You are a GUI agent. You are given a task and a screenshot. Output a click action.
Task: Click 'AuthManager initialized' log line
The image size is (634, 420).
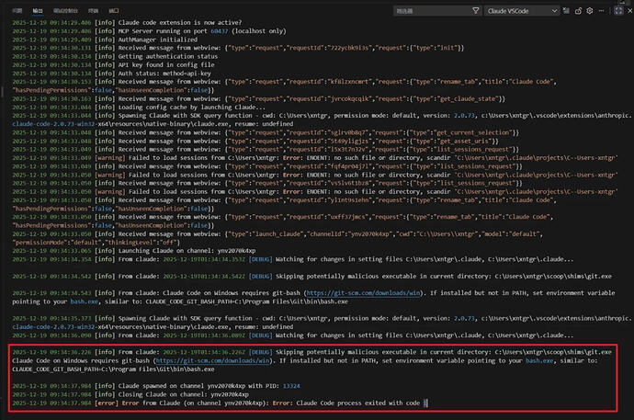(x=158, y=40)
